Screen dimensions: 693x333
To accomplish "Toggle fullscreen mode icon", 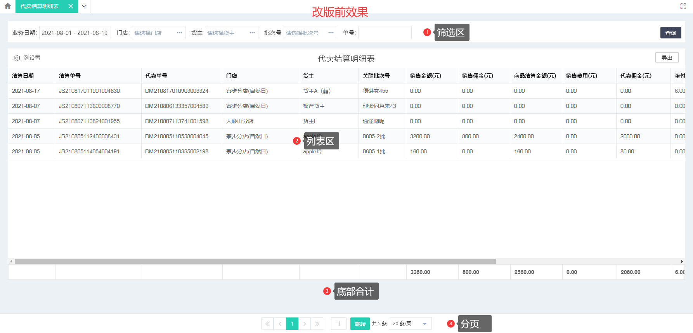I will [x=683, y=6].
